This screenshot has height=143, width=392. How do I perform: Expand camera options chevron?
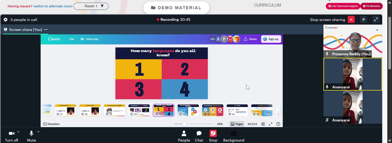(18, 132)
